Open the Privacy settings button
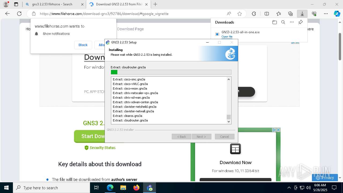Viewport: 343px width, 193px height. [325, 177]
